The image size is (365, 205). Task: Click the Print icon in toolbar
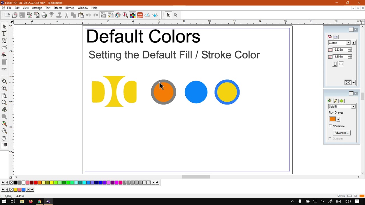(x=44, y=15)
